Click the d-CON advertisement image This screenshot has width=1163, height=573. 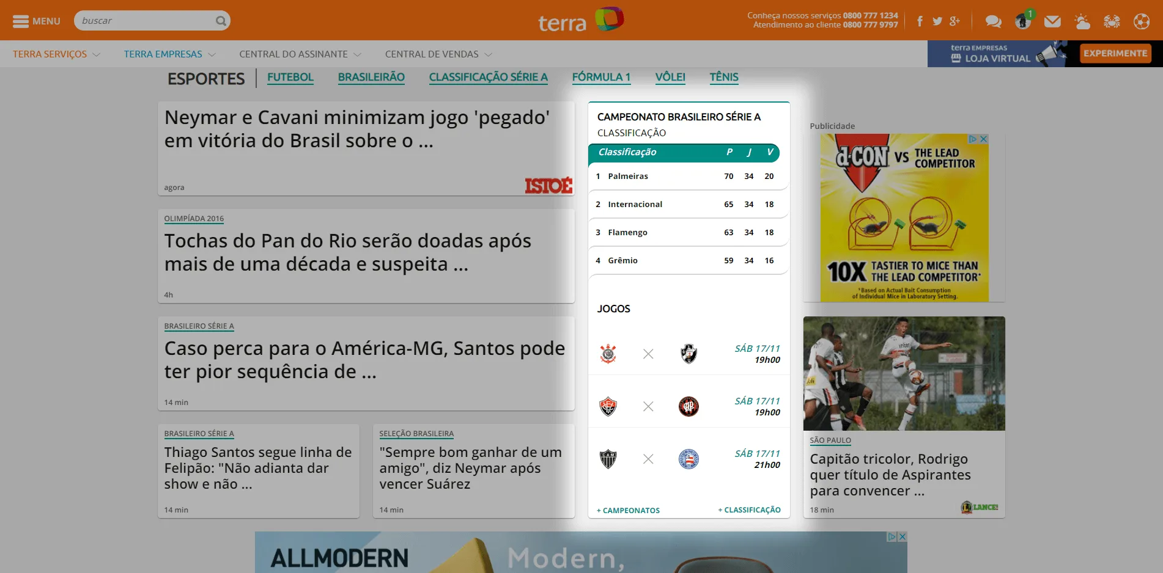pyautogui.click(x=904, y=217)
